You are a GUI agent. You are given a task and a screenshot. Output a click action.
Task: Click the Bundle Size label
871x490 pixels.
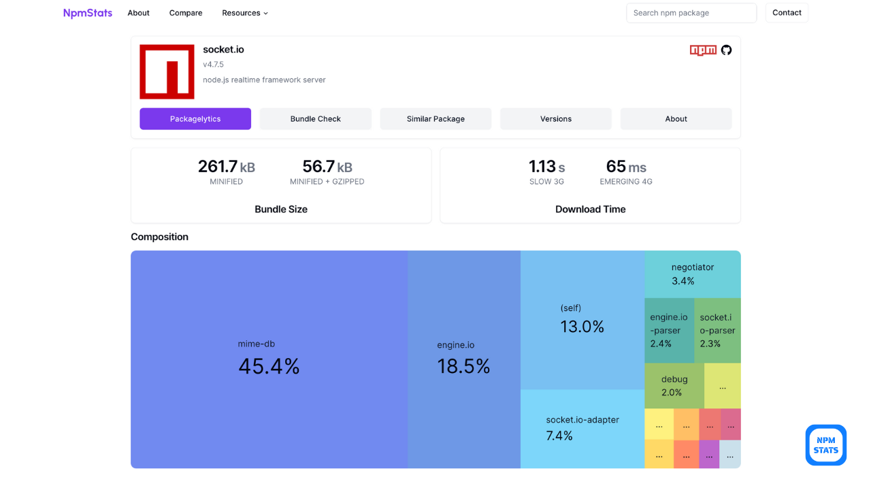point(281,210)
